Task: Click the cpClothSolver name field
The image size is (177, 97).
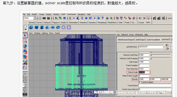Action: (x=151, y=47)
